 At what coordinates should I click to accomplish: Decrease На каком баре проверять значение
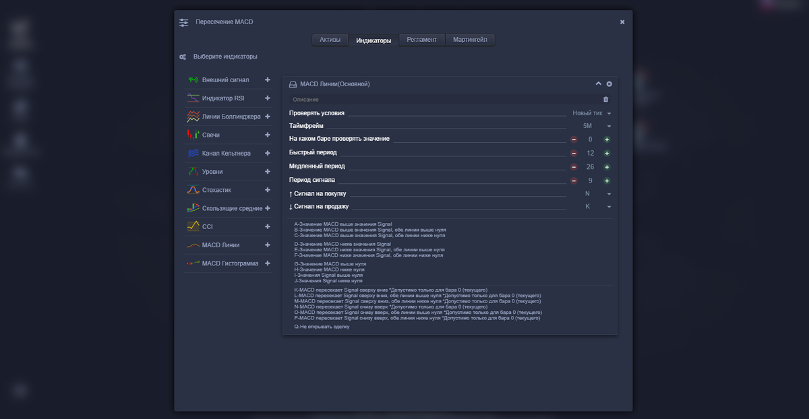pyautogui.click(x=574, y=139)
